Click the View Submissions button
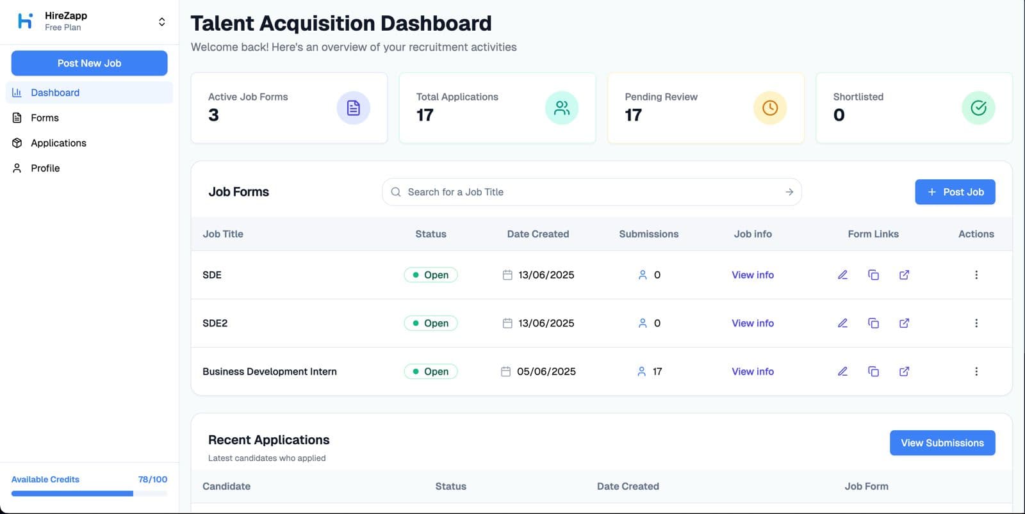Viewport: 1025px width, 514px height. click(942, 443)
